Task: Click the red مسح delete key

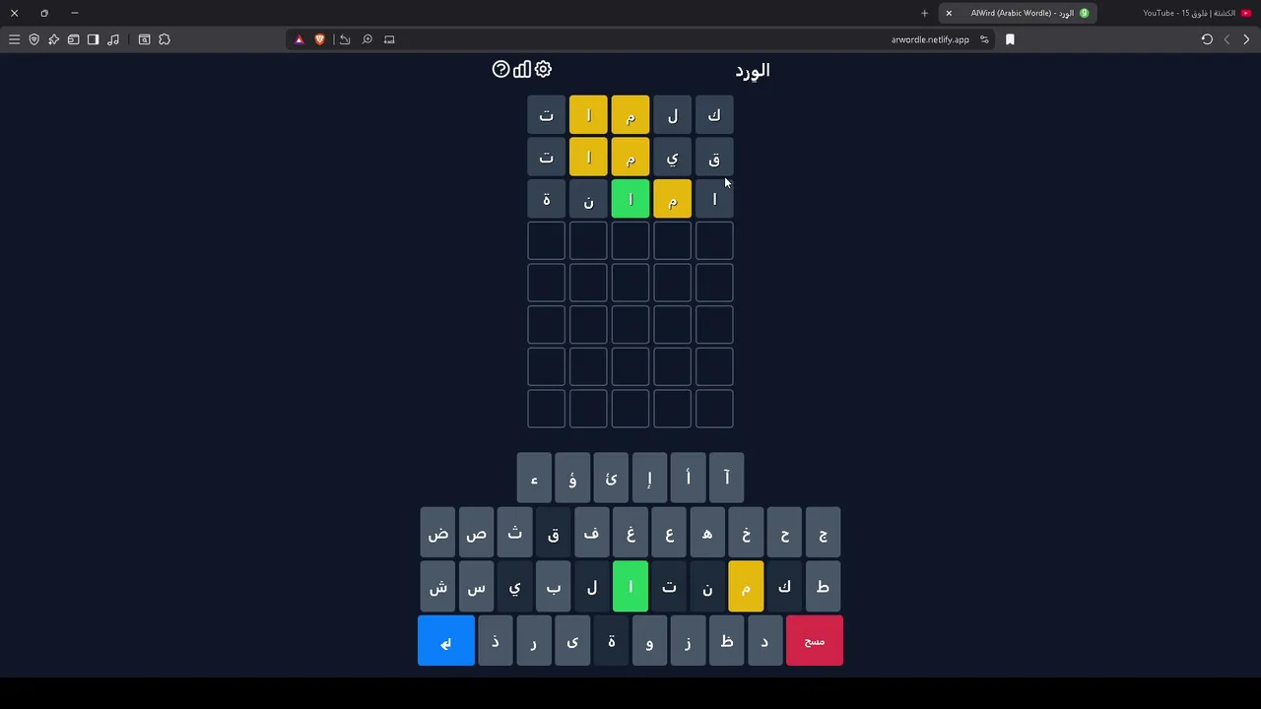Action: click(x=815, y=641)
